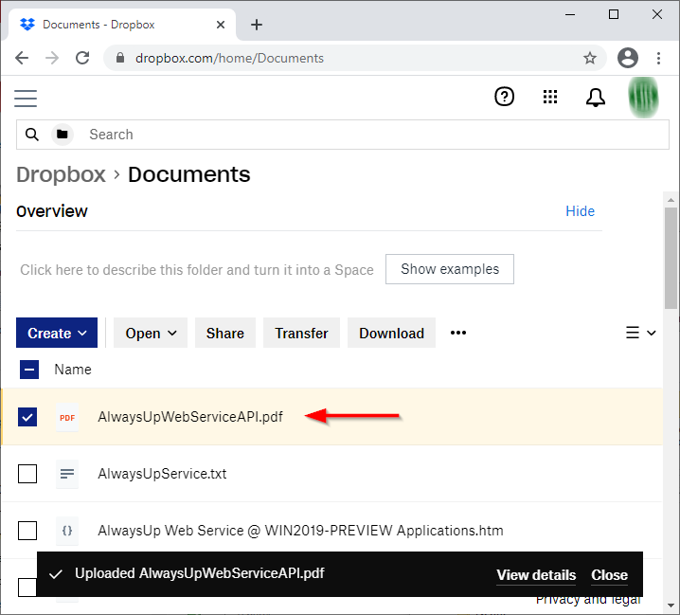Open Chrome's three-dot menu

pyautogui.click(x=658, y=58)
